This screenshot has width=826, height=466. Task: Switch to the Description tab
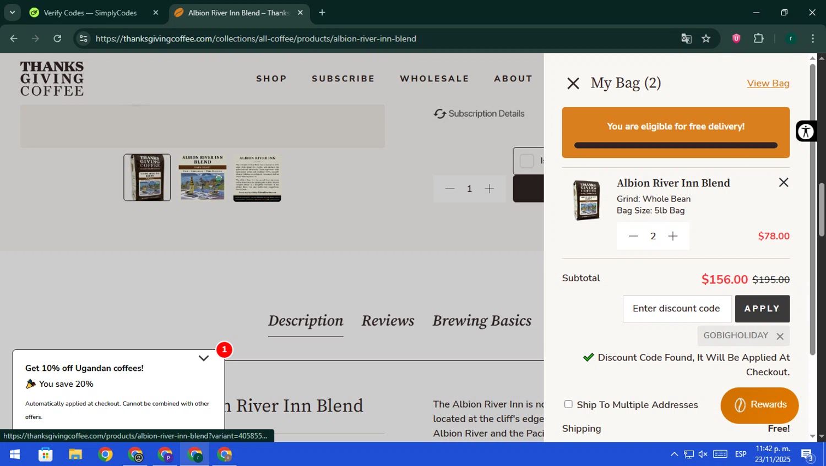306,321
